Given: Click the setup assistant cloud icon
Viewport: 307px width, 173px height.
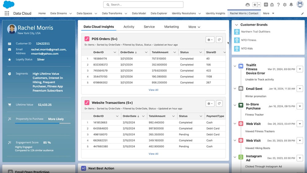Looking at the screenshot, I should coord(272,5).
